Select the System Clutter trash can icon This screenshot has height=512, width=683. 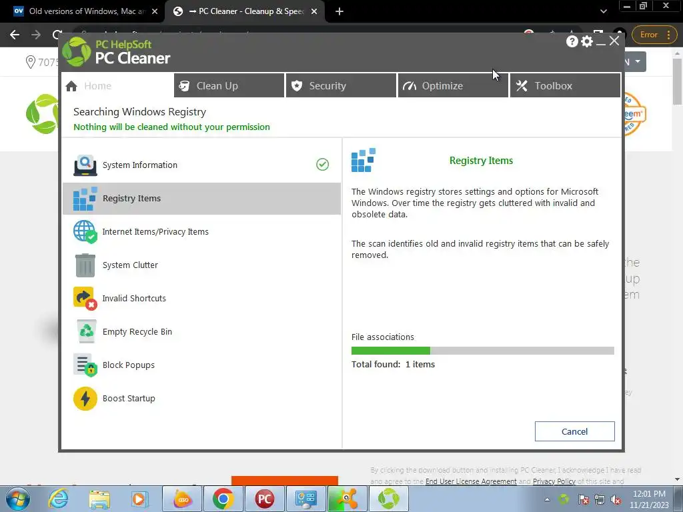[85, 265]
